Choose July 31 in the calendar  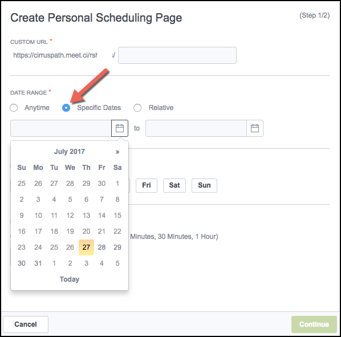tap(38, 263)
